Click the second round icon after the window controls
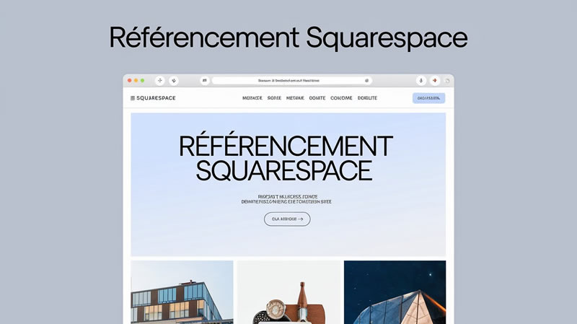 tap(174, 81)
